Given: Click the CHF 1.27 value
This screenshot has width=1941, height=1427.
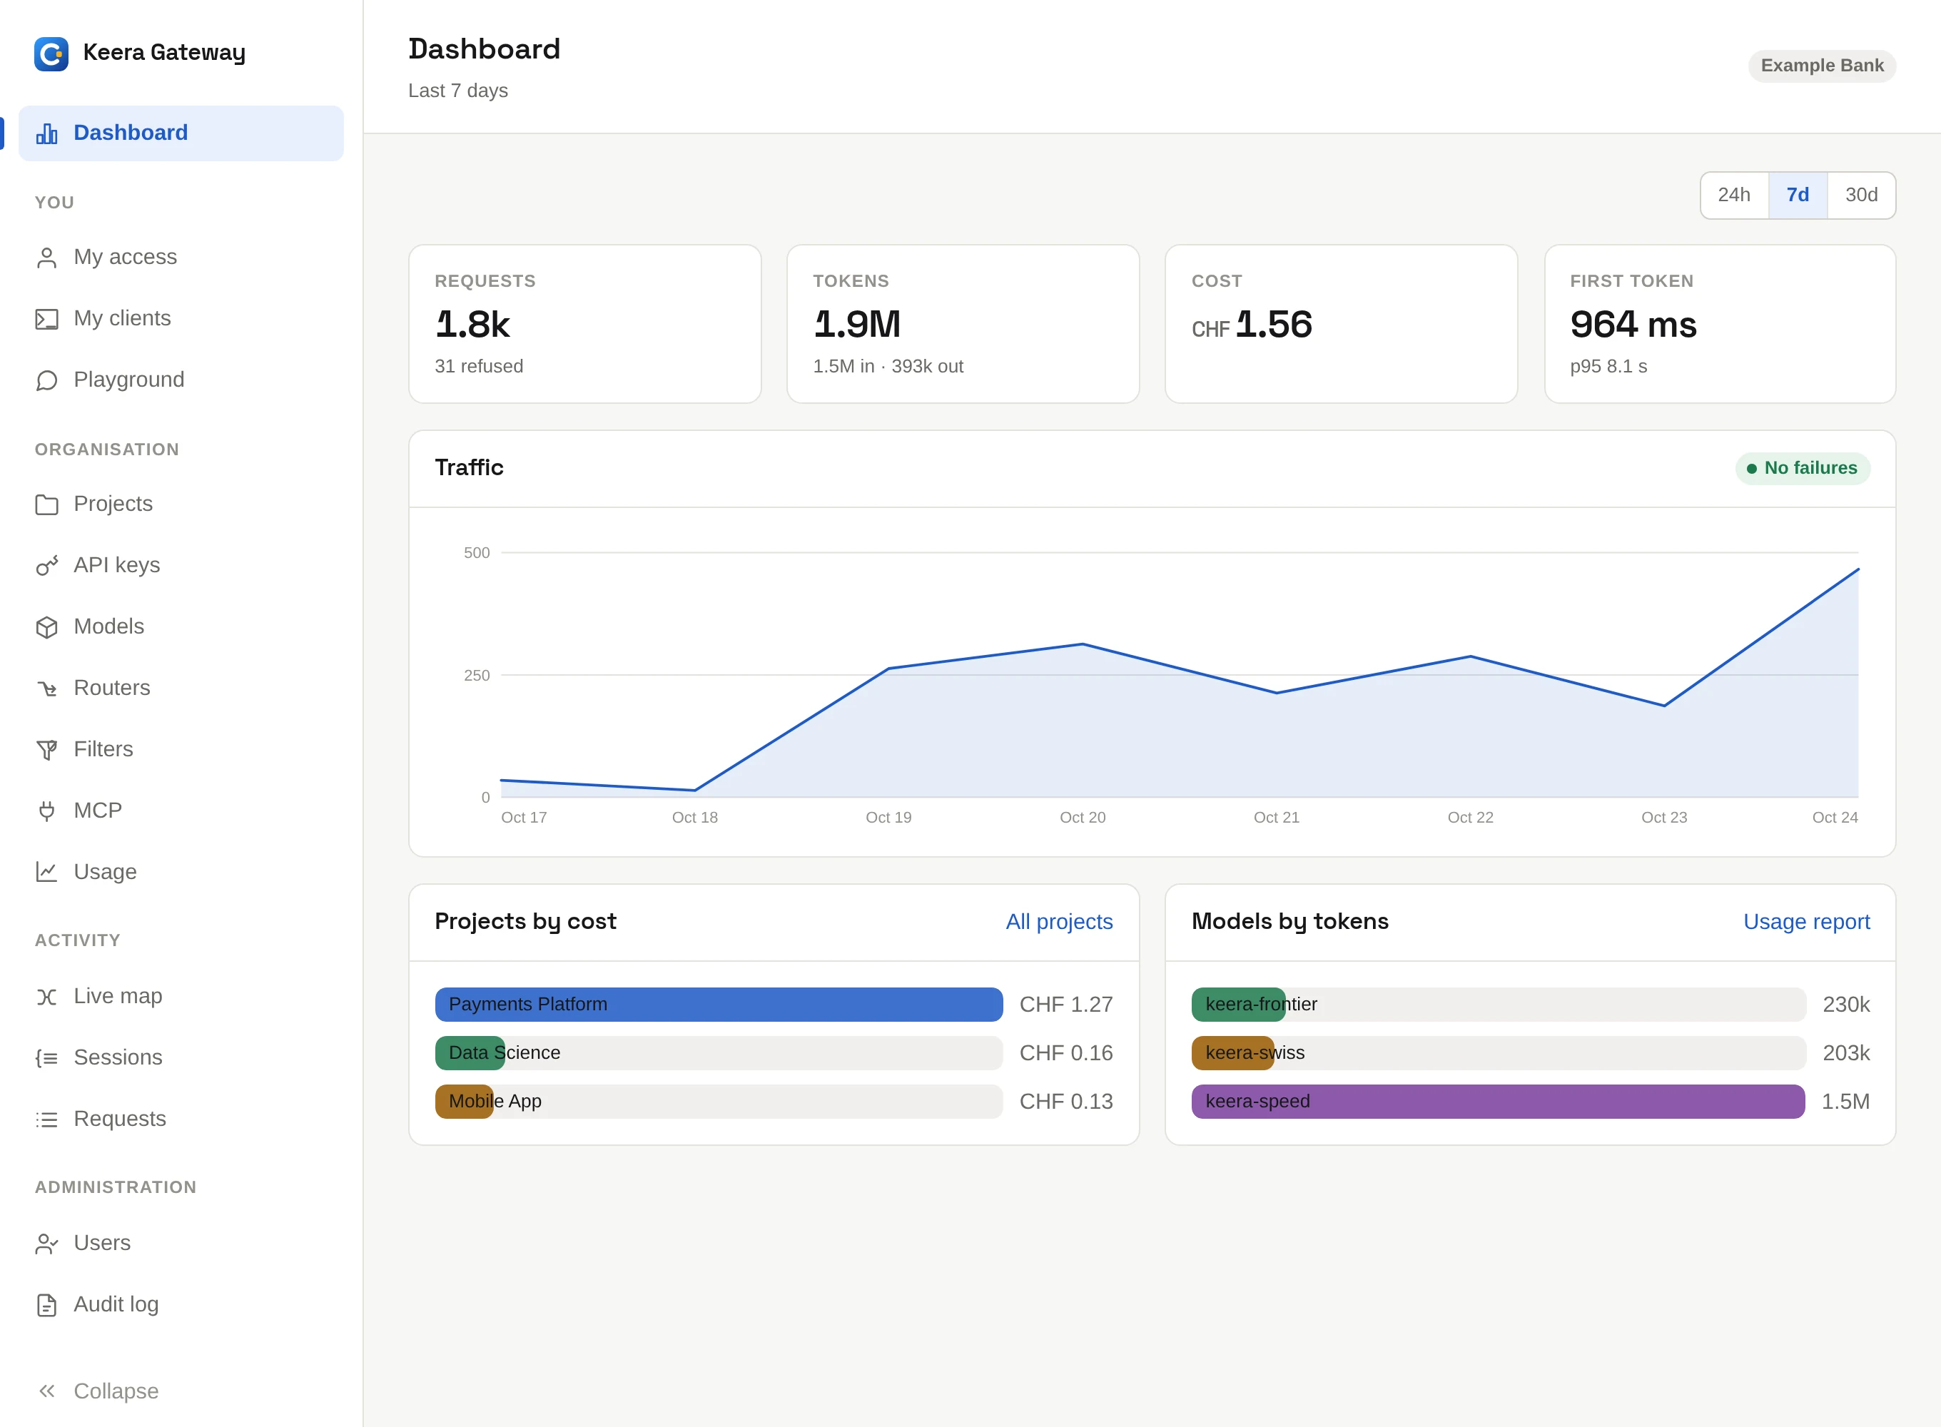Looking at the screenshot, I should coord(1066,1005).
